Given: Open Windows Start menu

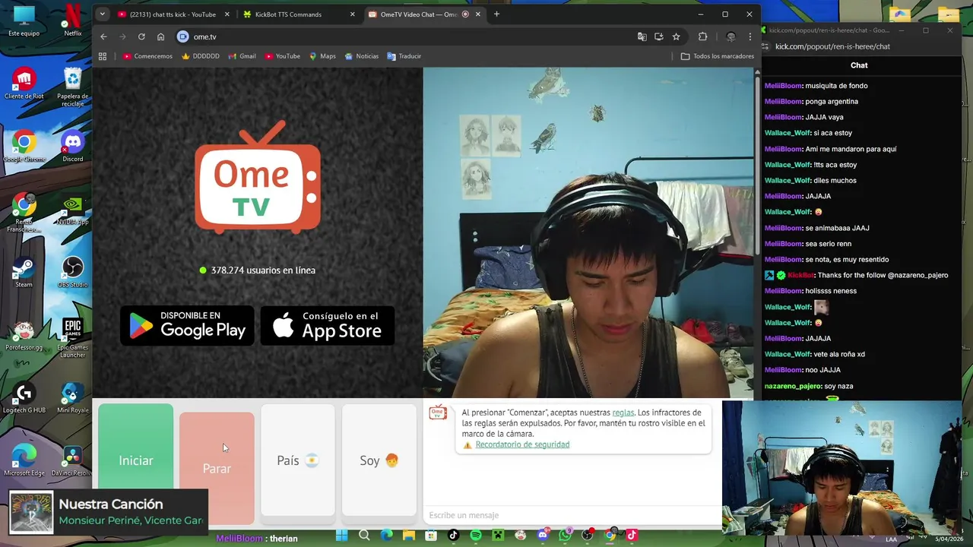Looking at the screenshot, I should pos(341,535).
